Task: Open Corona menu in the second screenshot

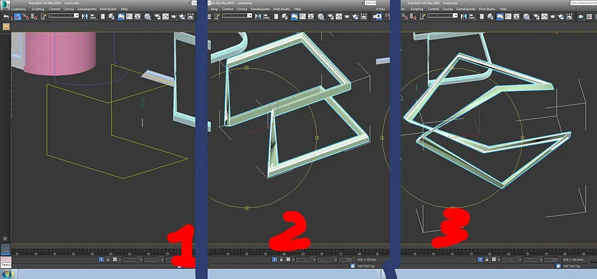Action: [x=242, y=9]
